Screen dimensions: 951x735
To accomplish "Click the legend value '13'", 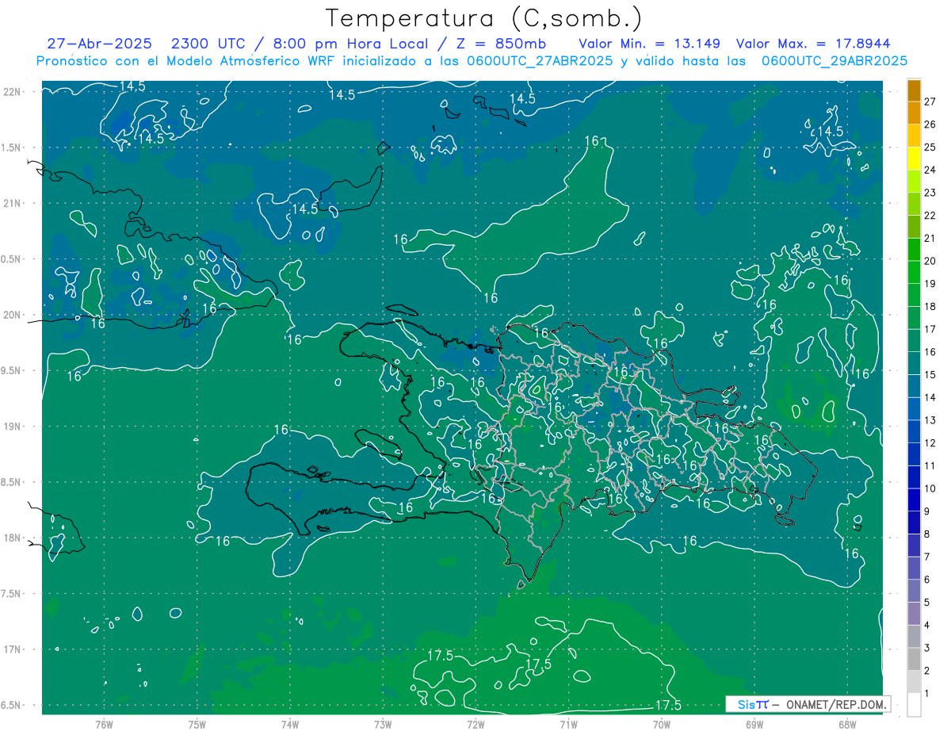I will [x=930, y=420].
